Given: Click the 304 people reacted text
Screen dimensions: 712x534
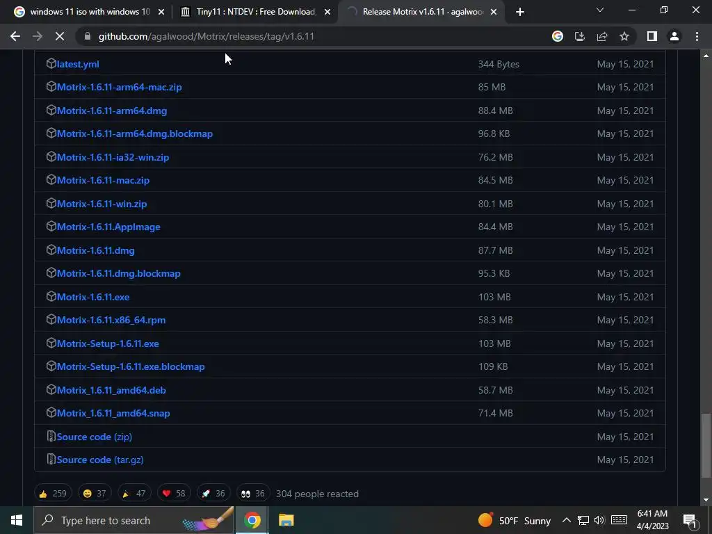Looking at the screenshot, I should click(x=317, y=494).
